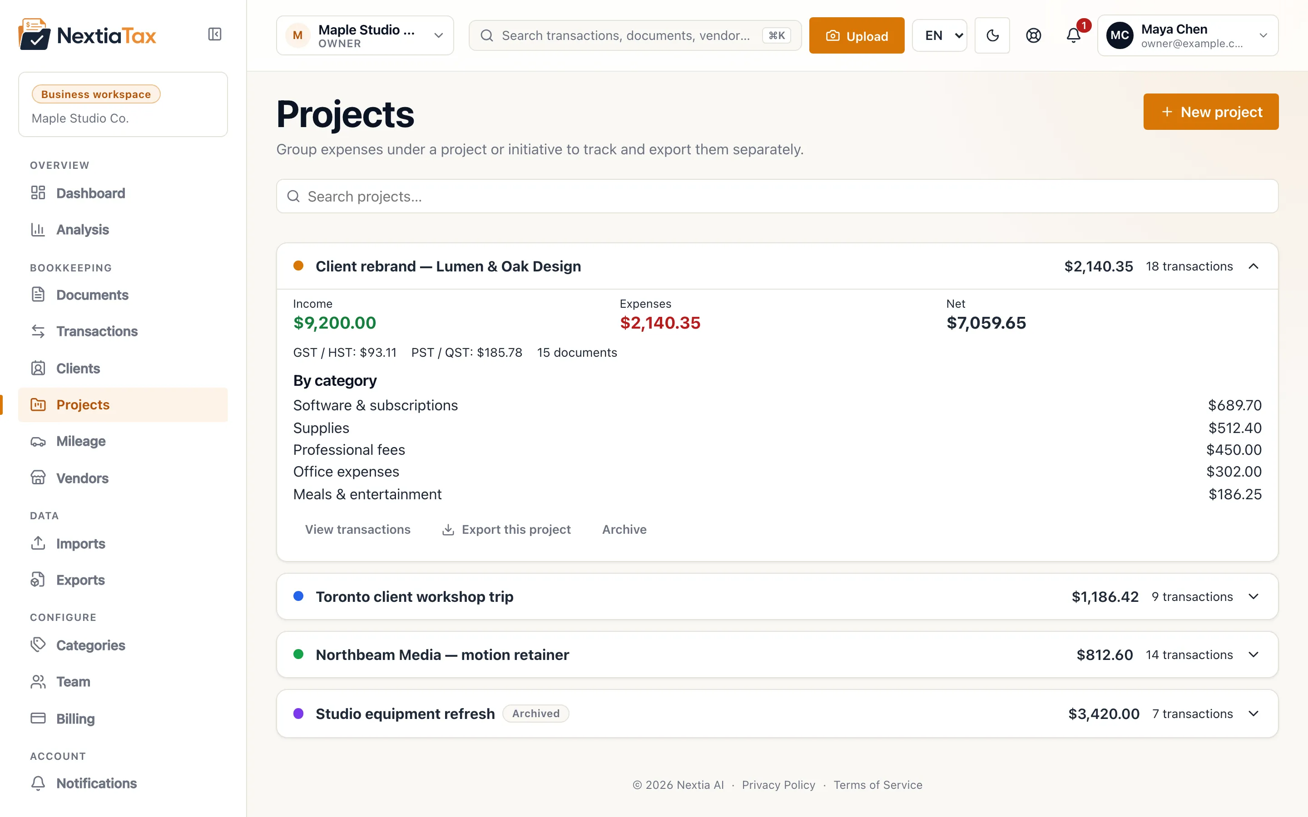Open the Maple Studio workspace switcher
Screen dimensions: 1308x817
365,36
